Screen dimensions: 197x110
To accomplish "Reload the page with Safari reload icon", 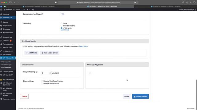I will coord(137,2).
